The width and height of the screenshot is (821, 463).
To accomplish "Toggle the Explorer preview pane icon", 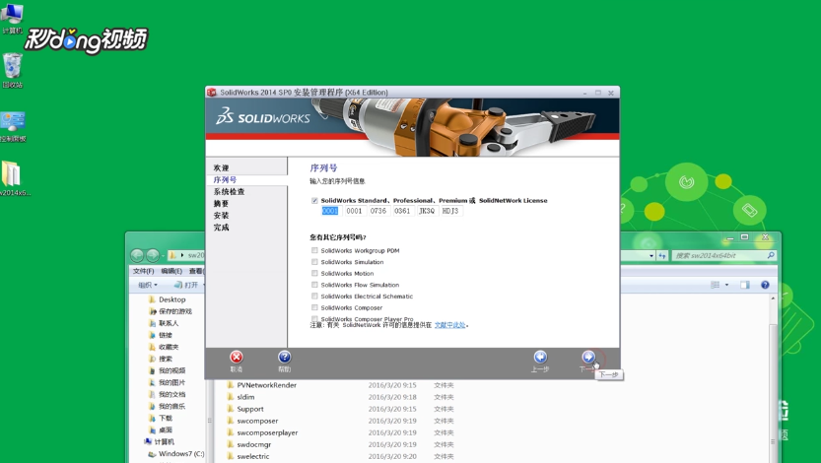I will click(x=744, y=285).
